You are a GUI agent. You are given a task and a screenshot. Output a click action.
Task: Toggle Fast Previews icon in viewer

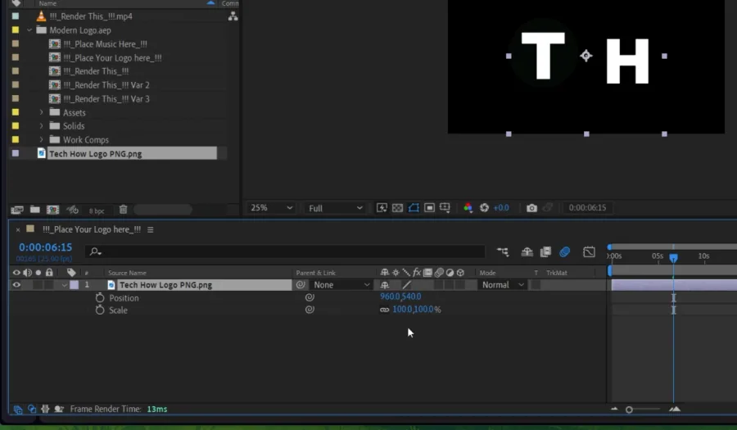(382, 208)
